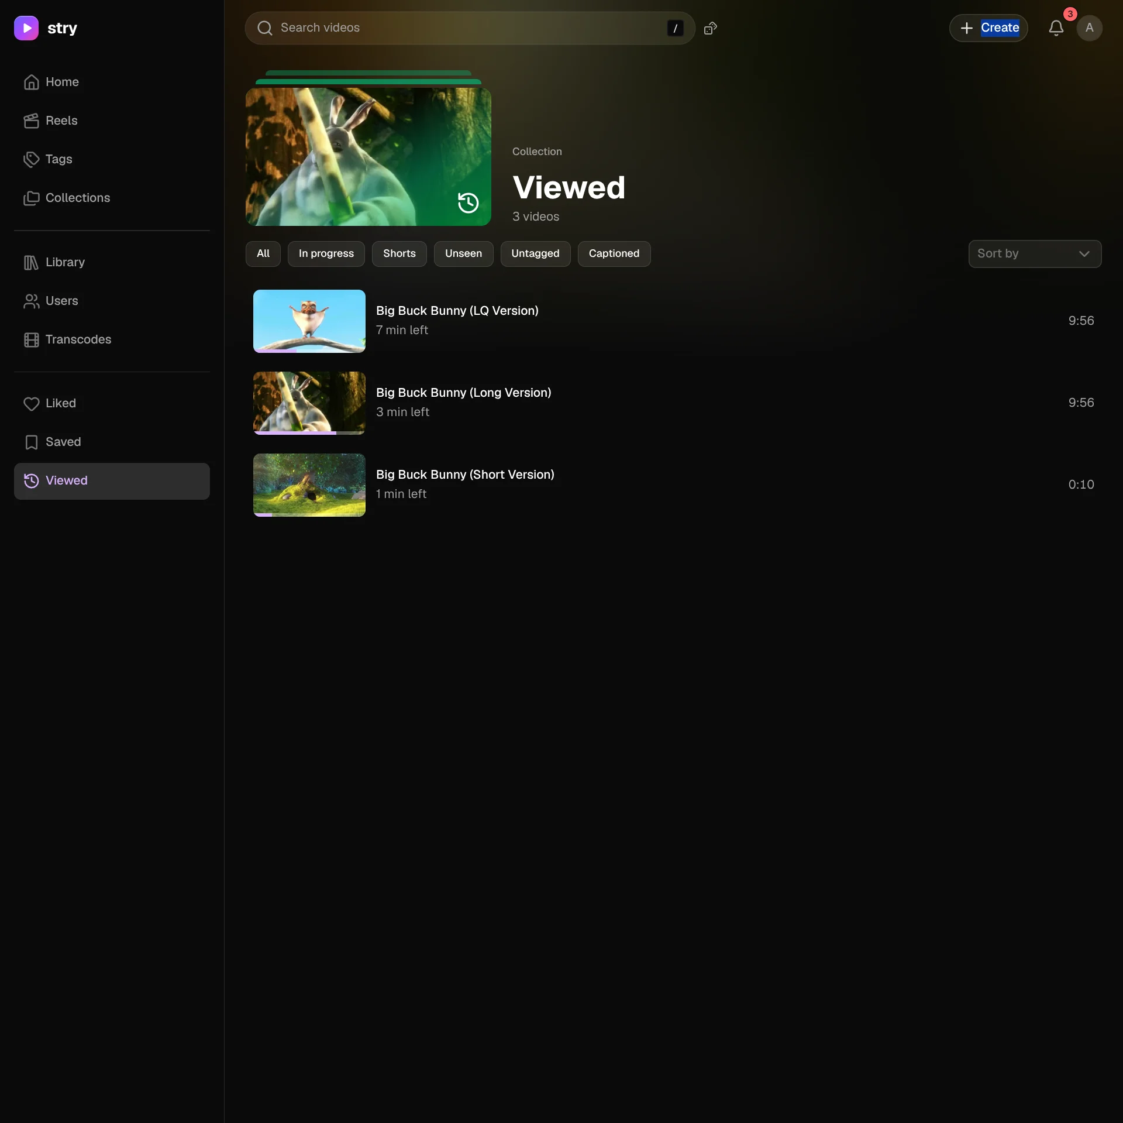This screenshot has width=1123, height=1123.
Task: Click the stry logo icon
Action: tap(26, 28)
